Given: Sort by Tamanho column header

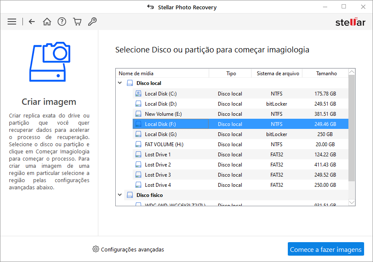Looking at the screenshot, I should pos(326,74).
